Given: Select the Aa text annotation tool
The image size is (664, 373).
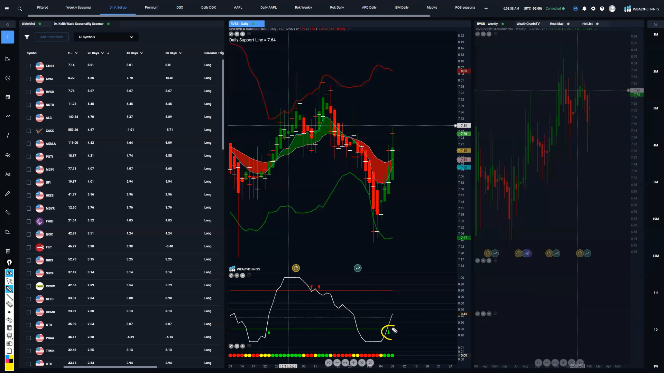Looking at the screenshot, I should click(8, 174).
